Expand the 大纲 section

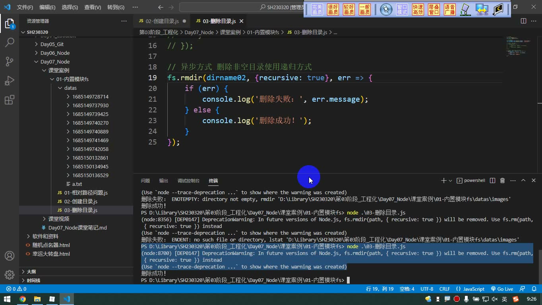[x=31, y=272]
